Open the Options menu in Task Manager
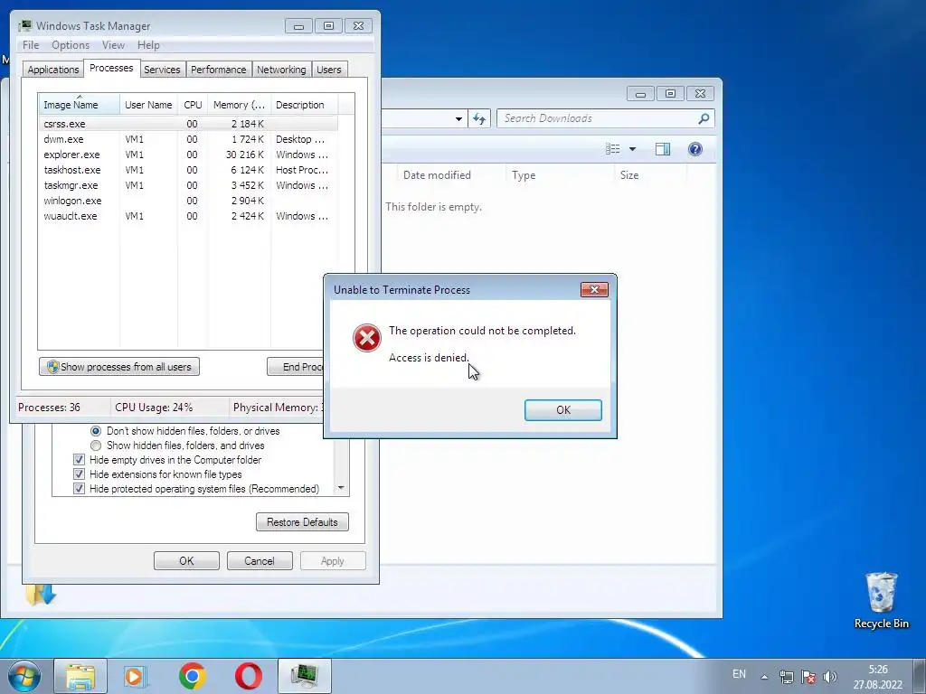This screenshot has width=926, height=694. pyautogui.click(x=71, y=45)
